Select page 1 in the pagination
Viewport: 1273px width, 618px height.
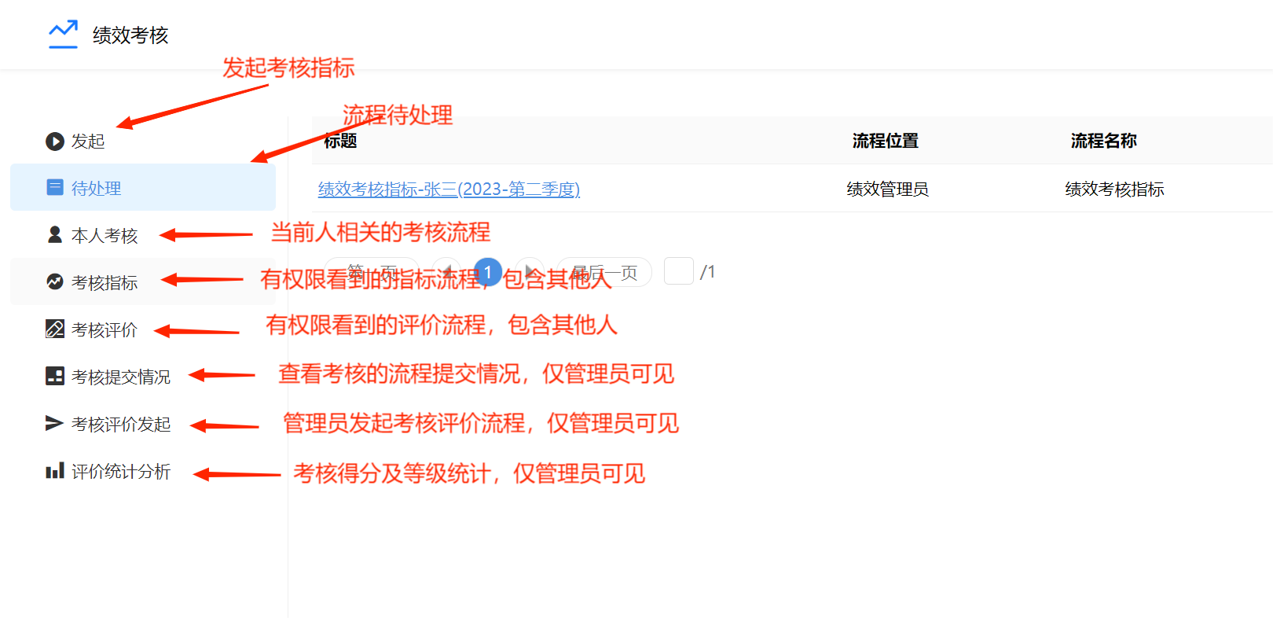coord(488,272)
